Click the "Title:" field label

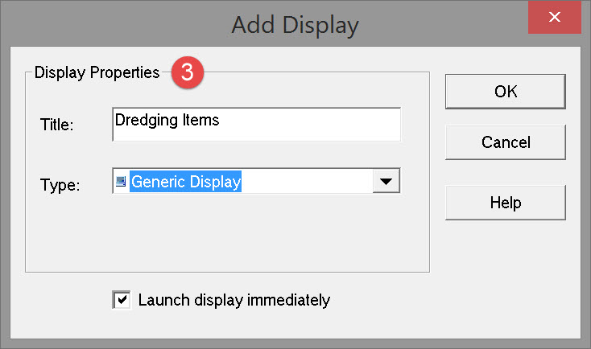[x=56, y=125]
